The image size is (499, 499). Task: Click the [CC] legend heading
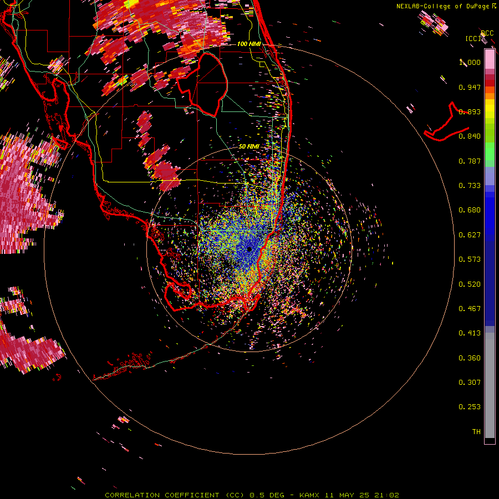[473, 38]
